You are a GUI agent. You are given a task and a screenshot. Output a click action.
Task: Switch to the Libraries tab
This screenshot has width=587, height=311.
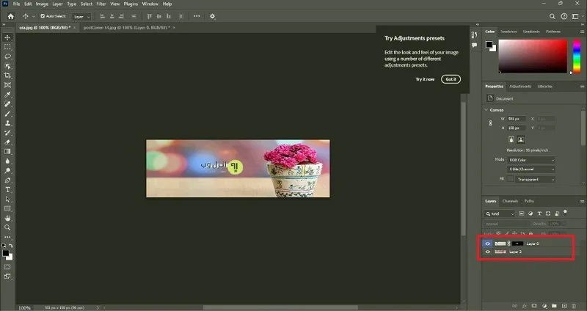click(544, 87)
